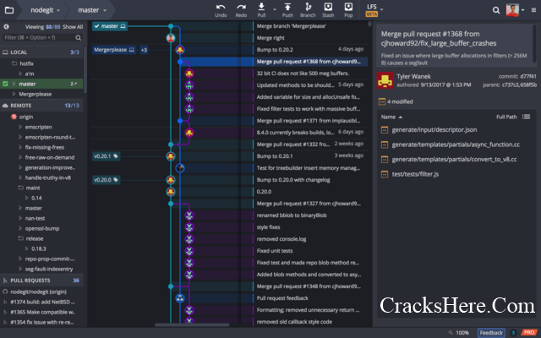Create a branch with Branch icon
This screenshot has width=541, height=338.
(x=308, y=7)
